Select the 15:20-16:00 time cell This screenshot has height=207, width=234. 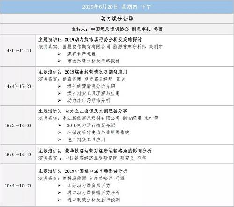pyautogui.click(x=18, y=126)
